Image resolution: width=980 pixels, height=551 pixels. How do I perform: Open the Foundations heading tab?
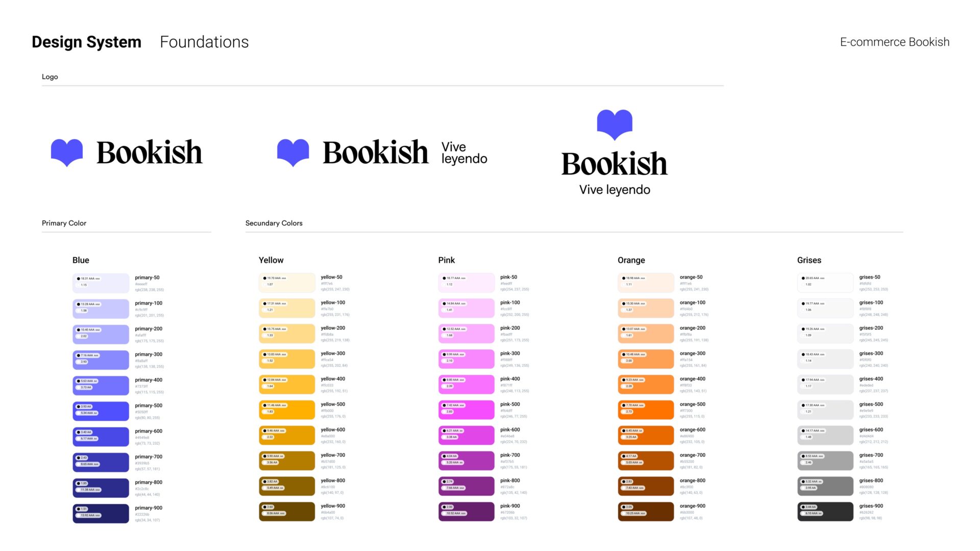pos(204,42)
